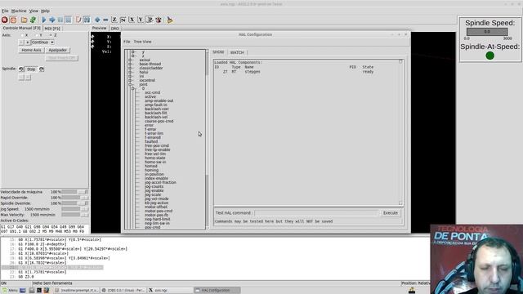Expand the ini node in the HAL tree
523x294 pixels.
click(x=130, y=76)
